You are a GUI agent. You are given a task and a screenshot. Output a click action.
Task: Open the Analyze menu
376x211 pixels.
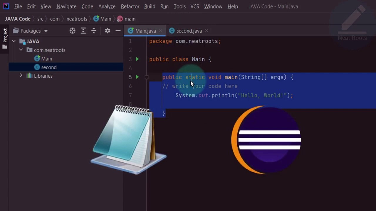tap(107, 6)
